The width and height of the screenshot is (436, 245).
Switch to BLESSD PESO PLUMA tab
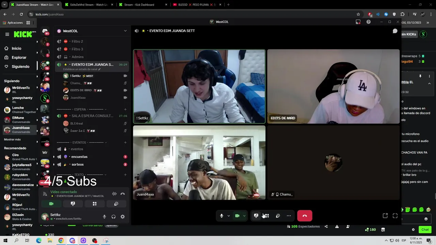(197, 5)
